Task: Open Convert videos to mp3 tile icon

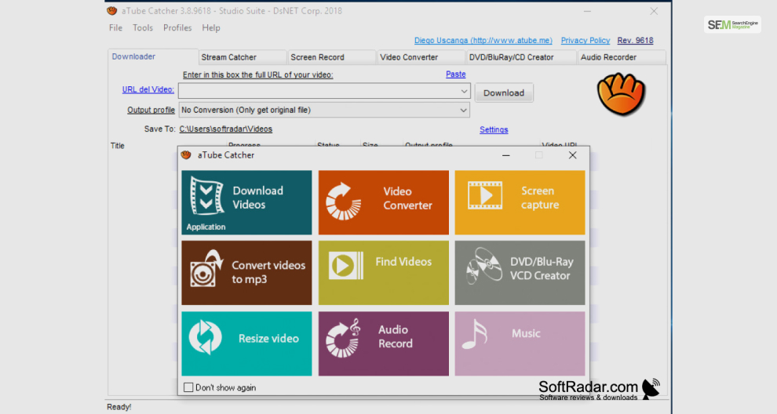Action: [206, 268]
